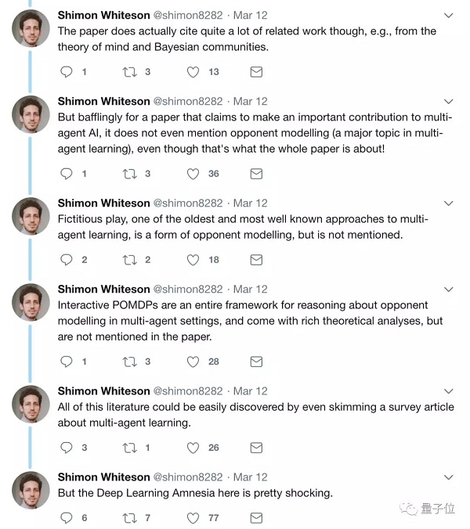Click the profile avatar beside 'Fictitious play' tweet
Viewport: 470px width, 529px height.
tap(31, 215)
